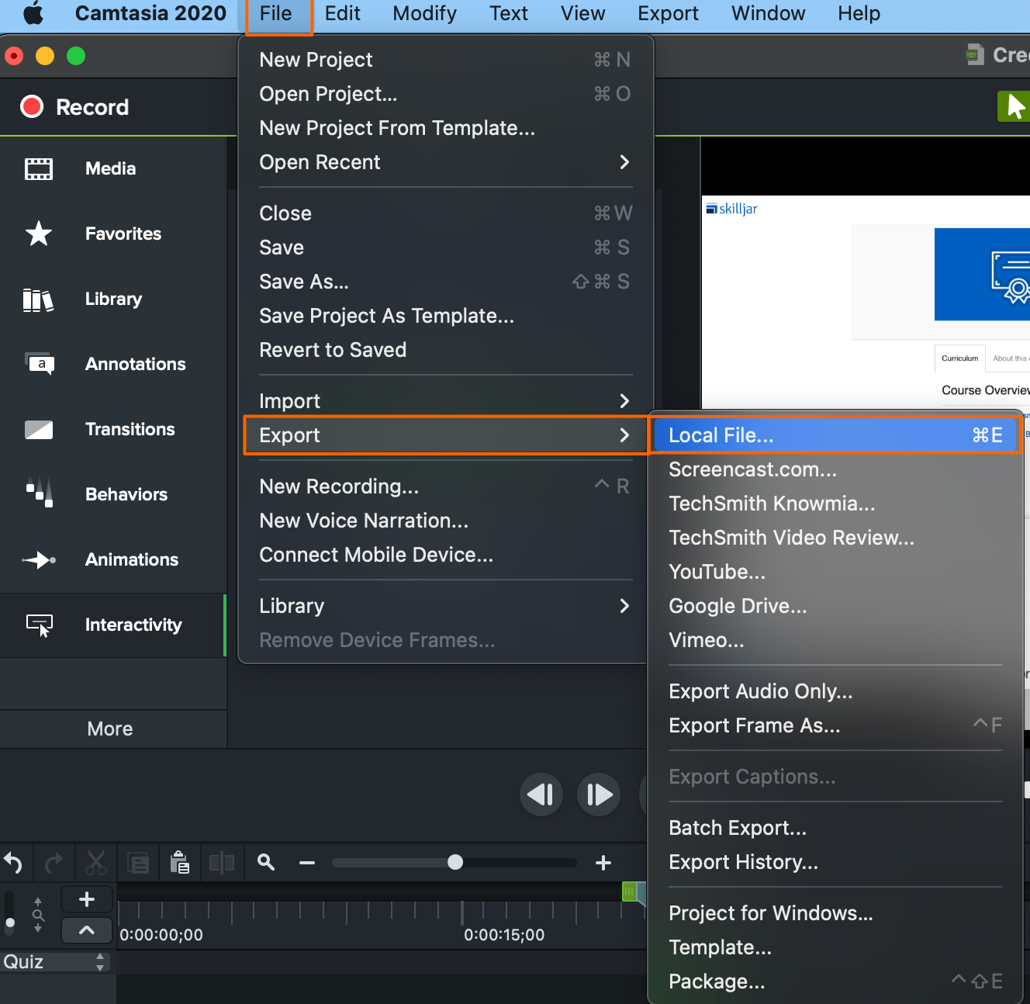Open the Edit menu
Viewport: 1030px width, 1004px height.
pos(343,13)
